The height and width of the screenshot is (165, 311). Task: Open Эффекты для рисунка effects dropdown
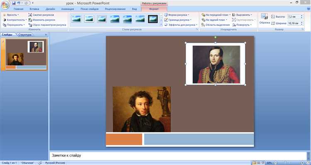(x=181, y=25)
